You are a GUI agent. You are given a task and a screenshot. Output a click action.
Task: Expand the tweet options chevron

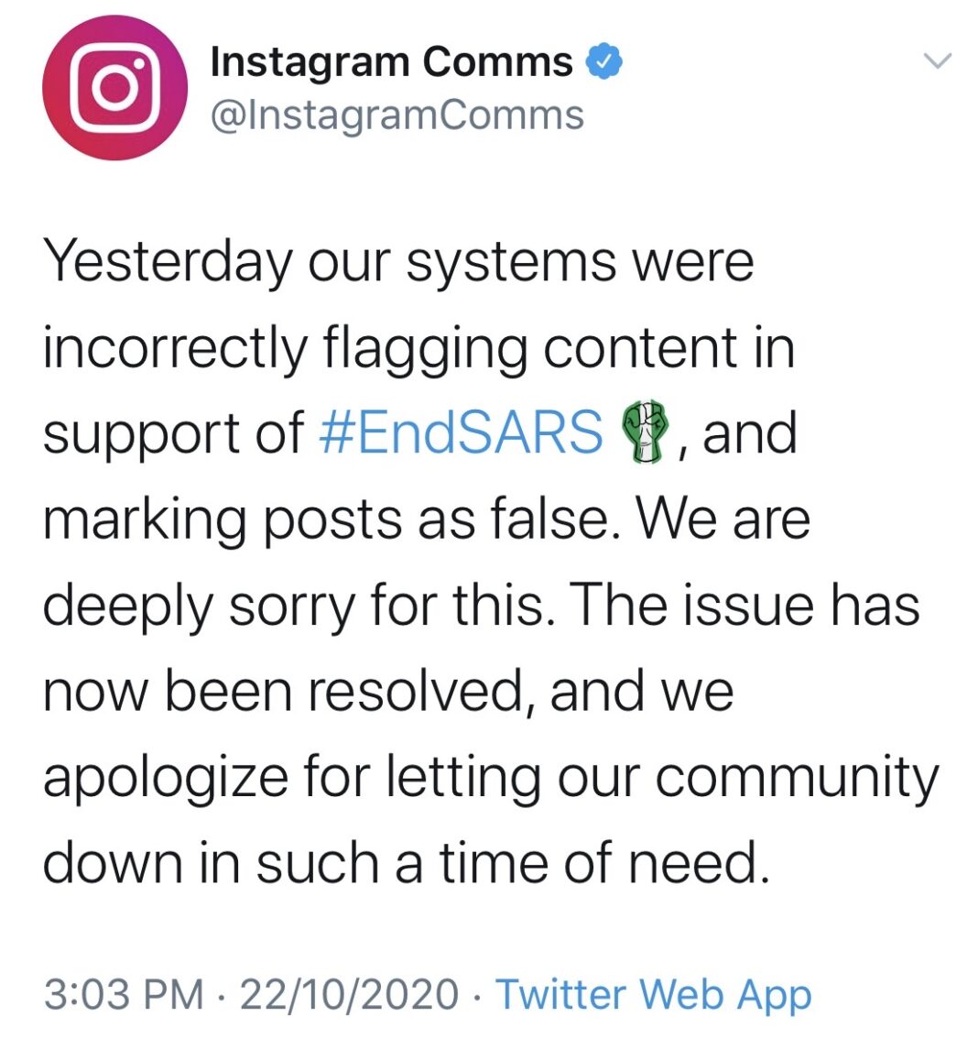tap(938, 60)
